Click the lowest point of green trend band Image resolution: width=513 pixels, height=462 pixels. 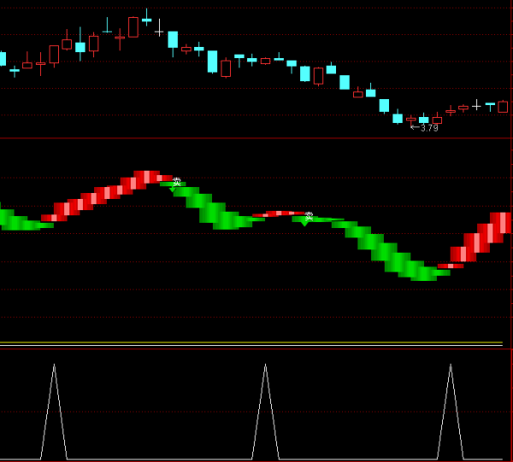click(x=423, y=274)
